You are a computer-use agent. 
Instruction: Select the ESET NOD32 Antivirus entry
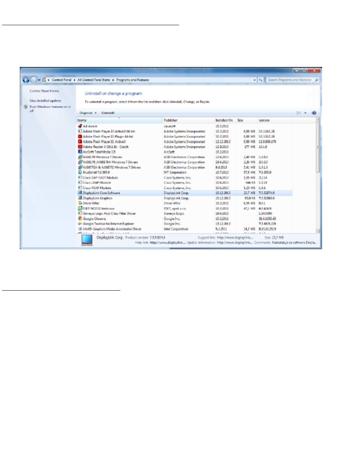coord(184,208)
